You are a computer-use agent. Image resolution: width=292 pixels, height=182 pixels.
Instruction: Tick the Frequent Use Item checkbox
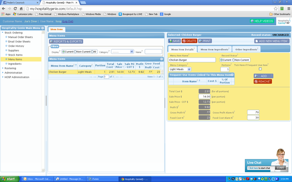(x=260, y=69)
